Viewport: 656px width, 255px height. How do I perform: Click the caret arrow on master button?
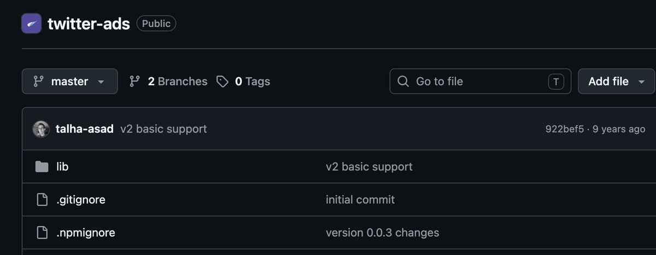[101, 82]
